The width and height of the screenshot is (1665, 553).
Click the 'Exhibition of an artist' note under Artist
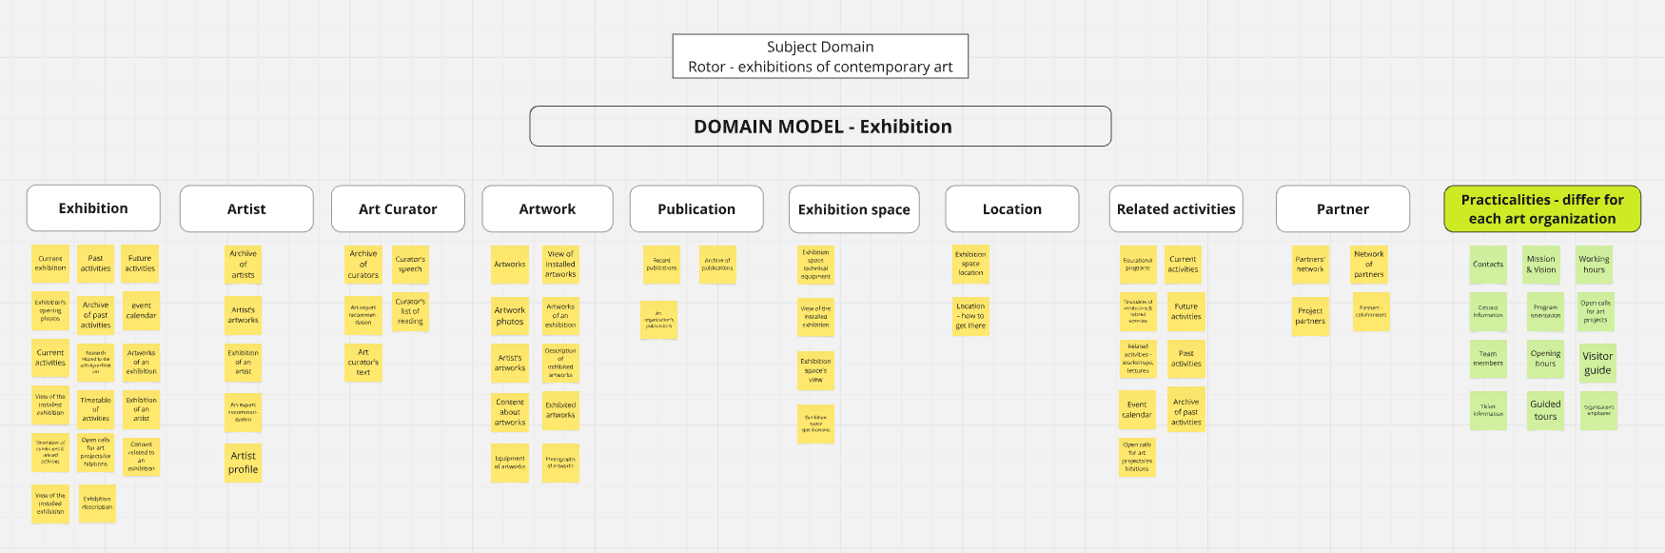coord(243,362)
